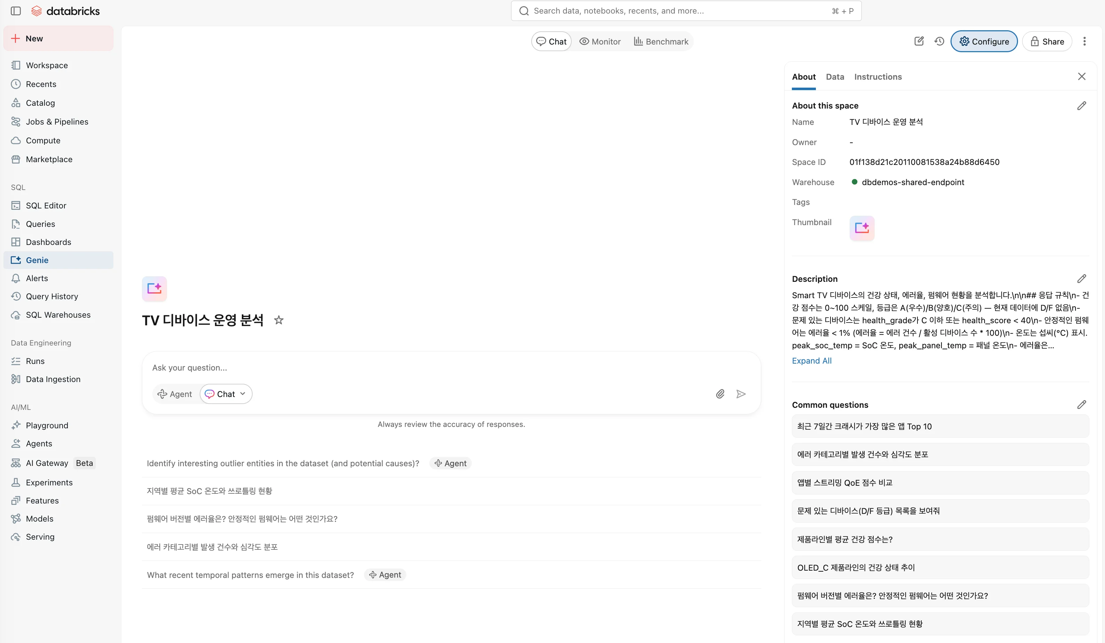Switch to the Monitor tab
The width and height of the screenshot is (1105, 643).
coord(600,42)
